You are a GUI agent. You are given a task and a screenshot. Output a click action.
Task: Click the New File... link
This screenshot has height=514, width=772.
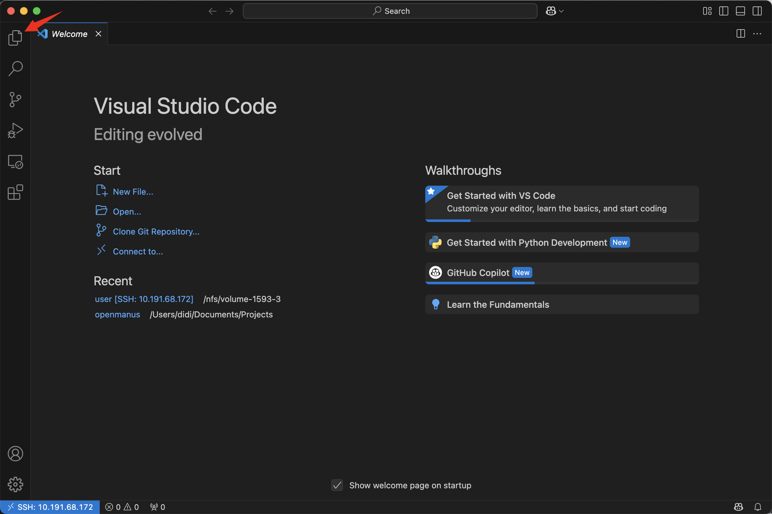[133, 192]
